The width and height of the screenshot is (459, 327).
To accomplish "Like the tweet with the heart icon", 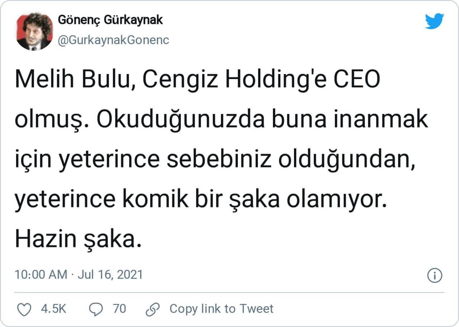I will (24, 309).
